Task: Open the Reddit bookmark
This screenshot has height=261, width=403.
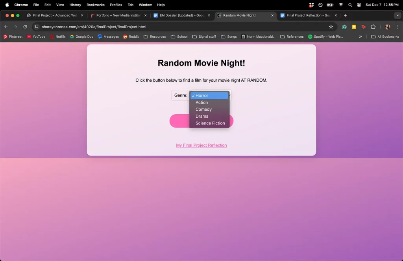Action: [x=131, y=37]
